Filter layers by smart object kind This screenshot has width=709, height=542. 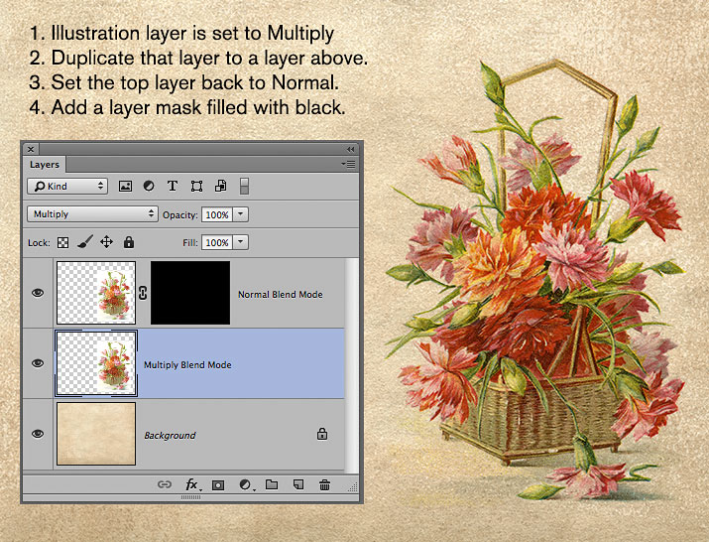tap(221, 186)
